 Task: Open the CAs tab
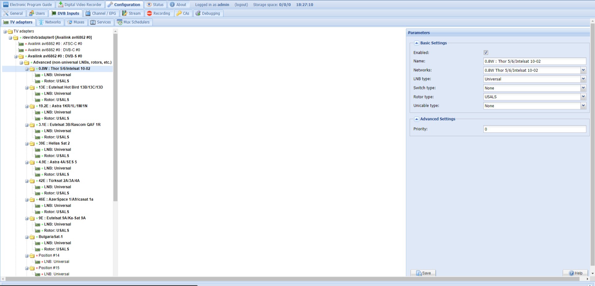pos(183,13)
